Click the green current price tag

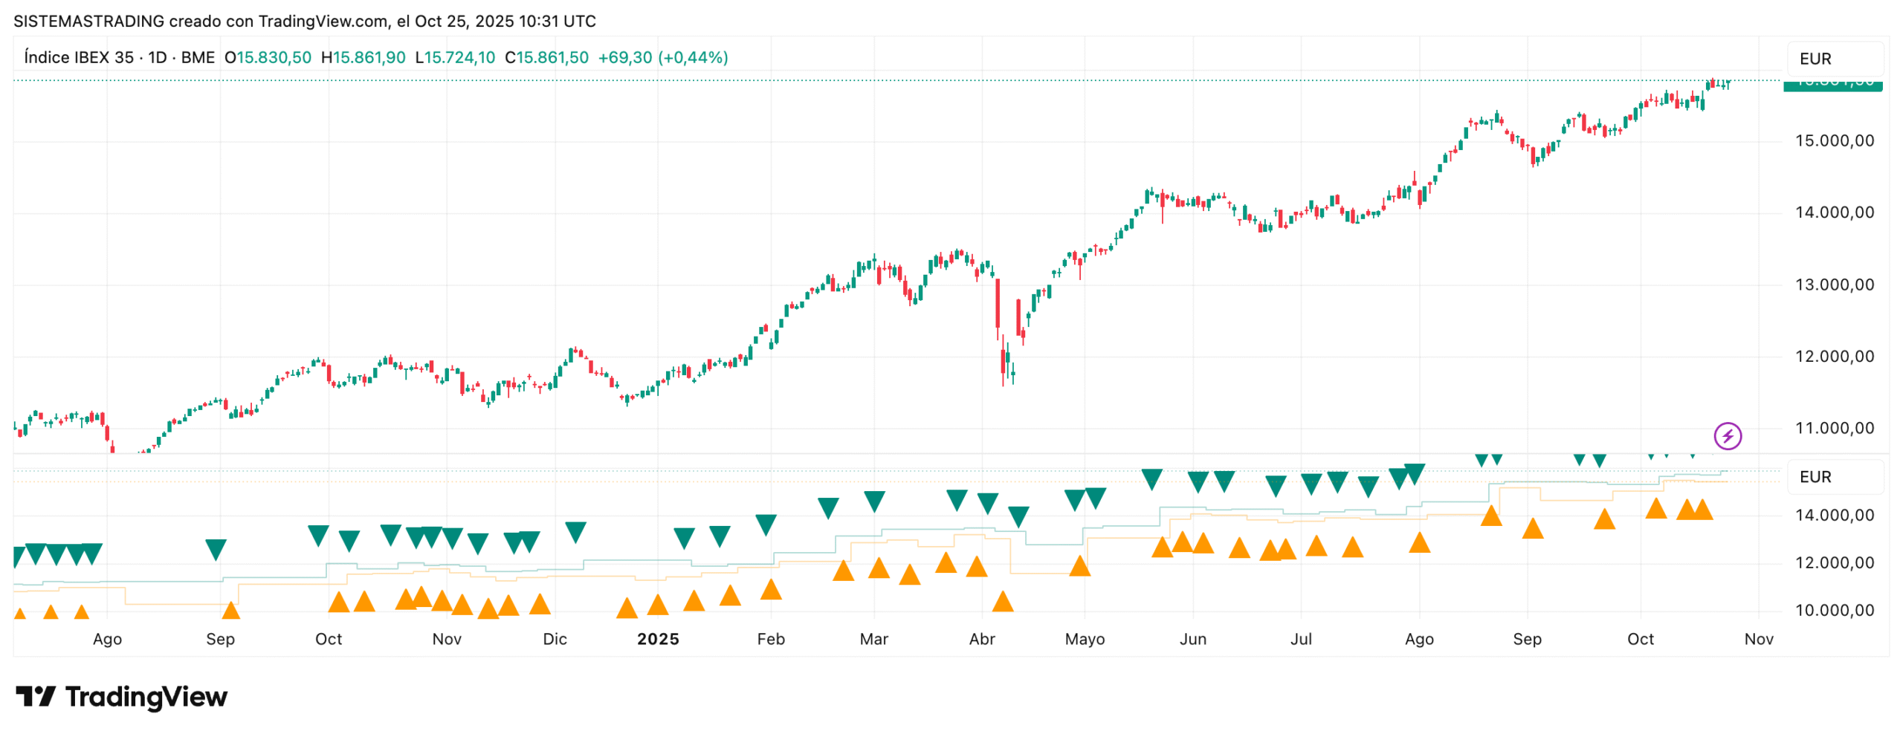[x=1832, y=85]
